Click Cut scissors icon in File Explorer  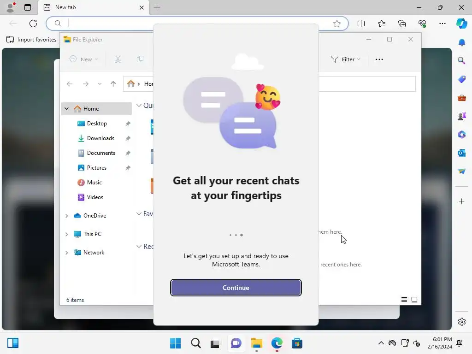click(118, 59)
